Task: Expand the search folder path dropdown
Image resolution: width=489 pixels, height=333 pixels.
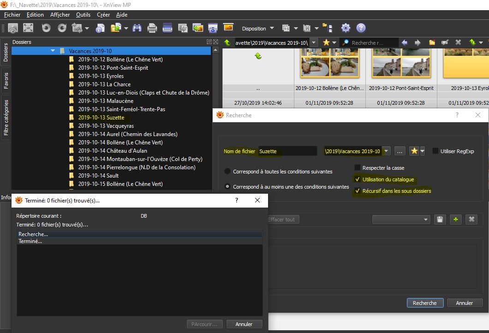Action: (x=387, y=151)
